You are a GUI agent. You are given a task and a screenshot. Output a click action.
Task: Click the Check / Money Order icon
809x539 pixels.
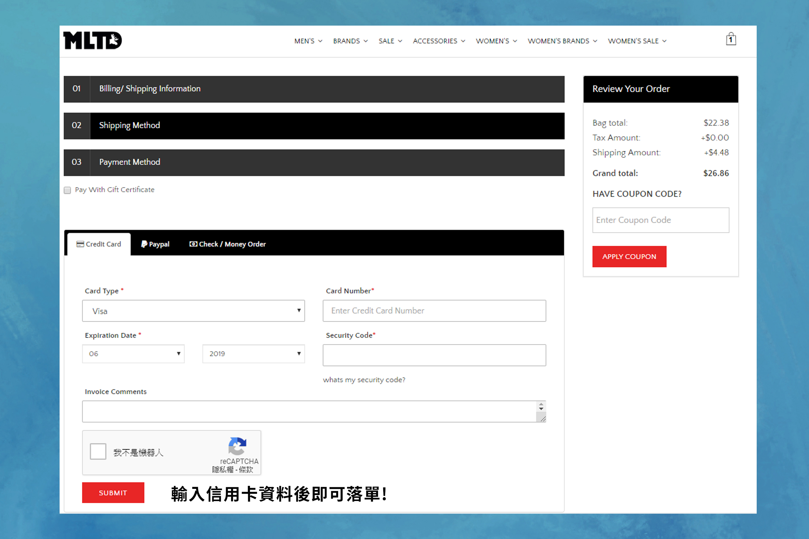click(193, 244)
